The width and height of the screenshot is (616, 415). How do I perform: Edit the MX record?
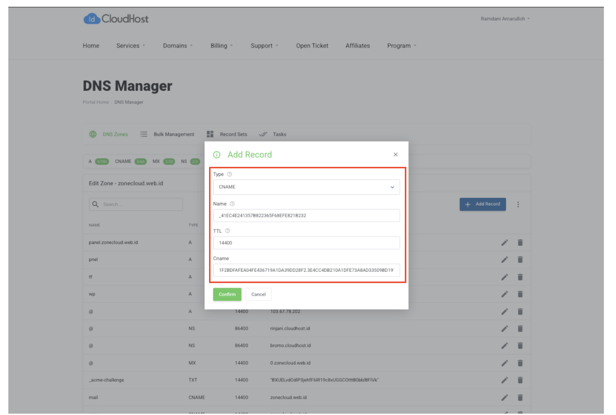click(504, 363)
